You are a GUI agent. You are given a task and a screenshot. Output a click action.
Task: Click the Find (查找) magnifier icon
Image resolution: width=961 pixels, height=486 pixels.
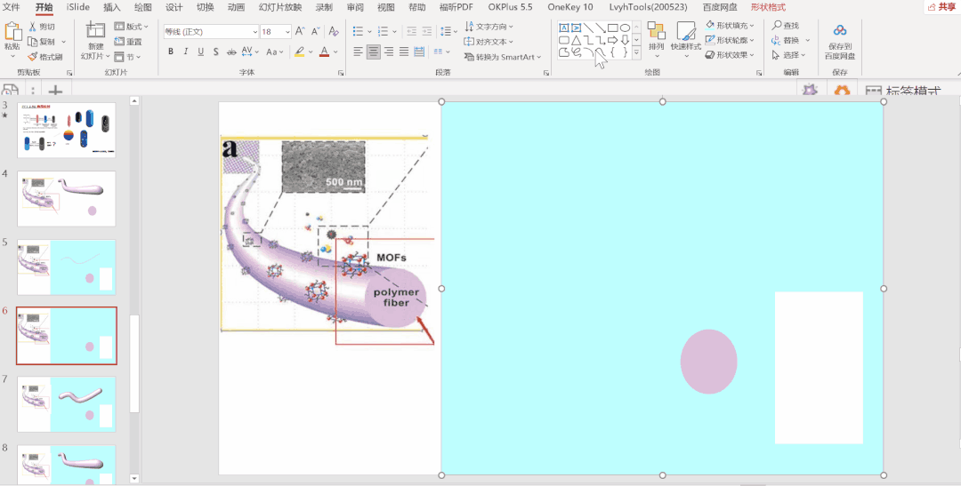pos(777,26)
